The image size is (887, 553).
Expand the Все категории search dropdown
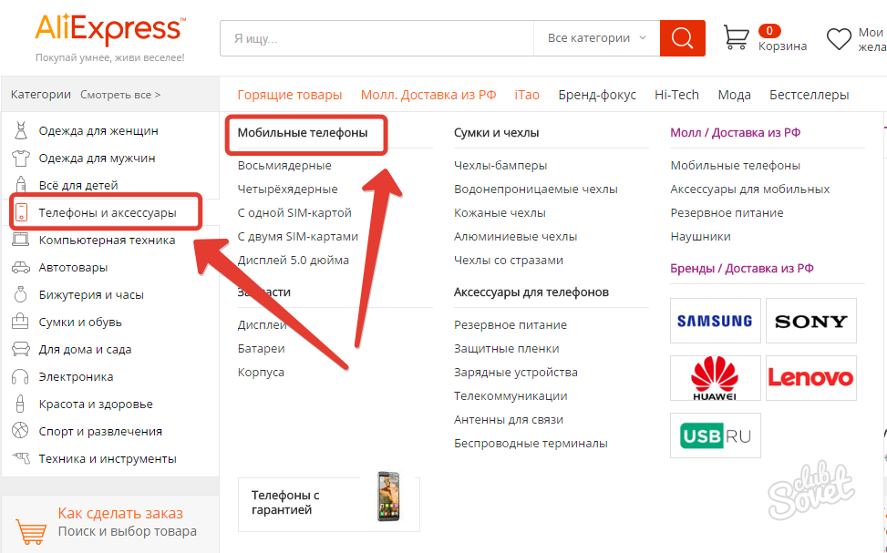tap(596, 38)
